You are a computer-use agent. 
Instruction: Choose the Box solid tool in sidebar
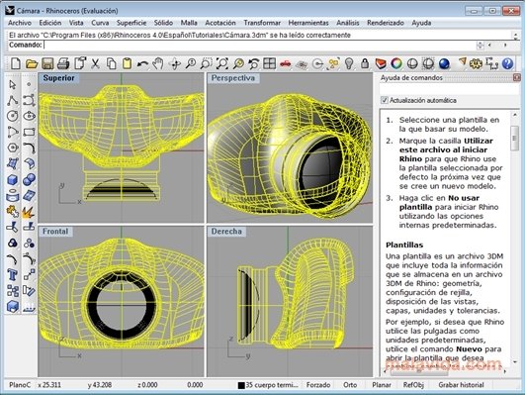[13, 179]
